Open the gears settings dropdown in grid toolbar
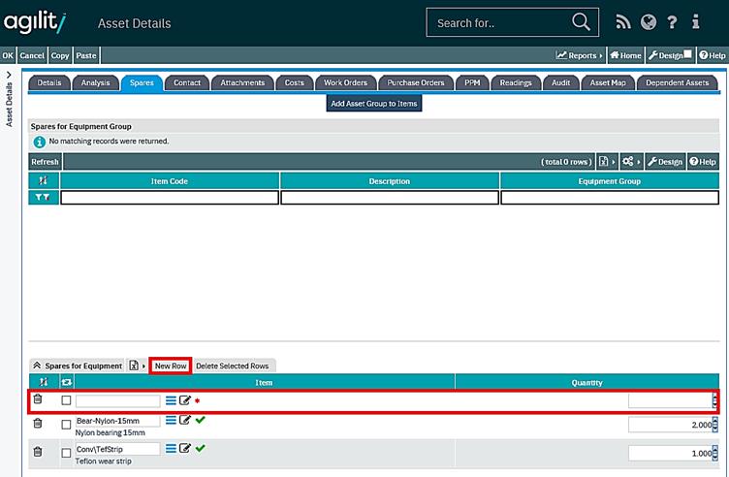 click(631, 162)
